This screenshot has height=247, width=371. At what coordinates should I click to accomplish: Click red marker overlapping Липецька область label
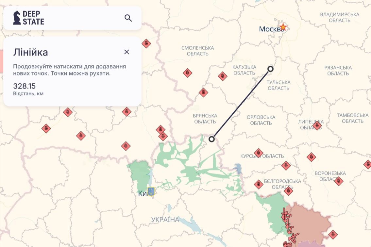tap(317, 125)
